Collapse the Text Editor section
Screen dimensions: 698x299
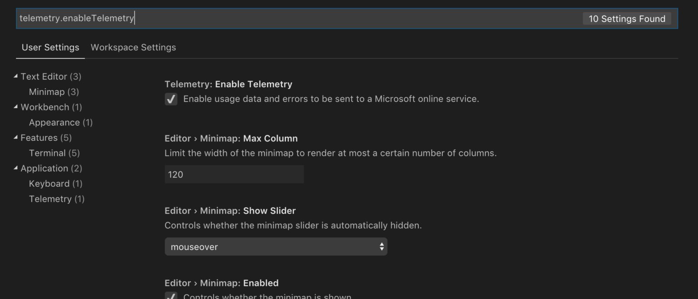(15, 76)
